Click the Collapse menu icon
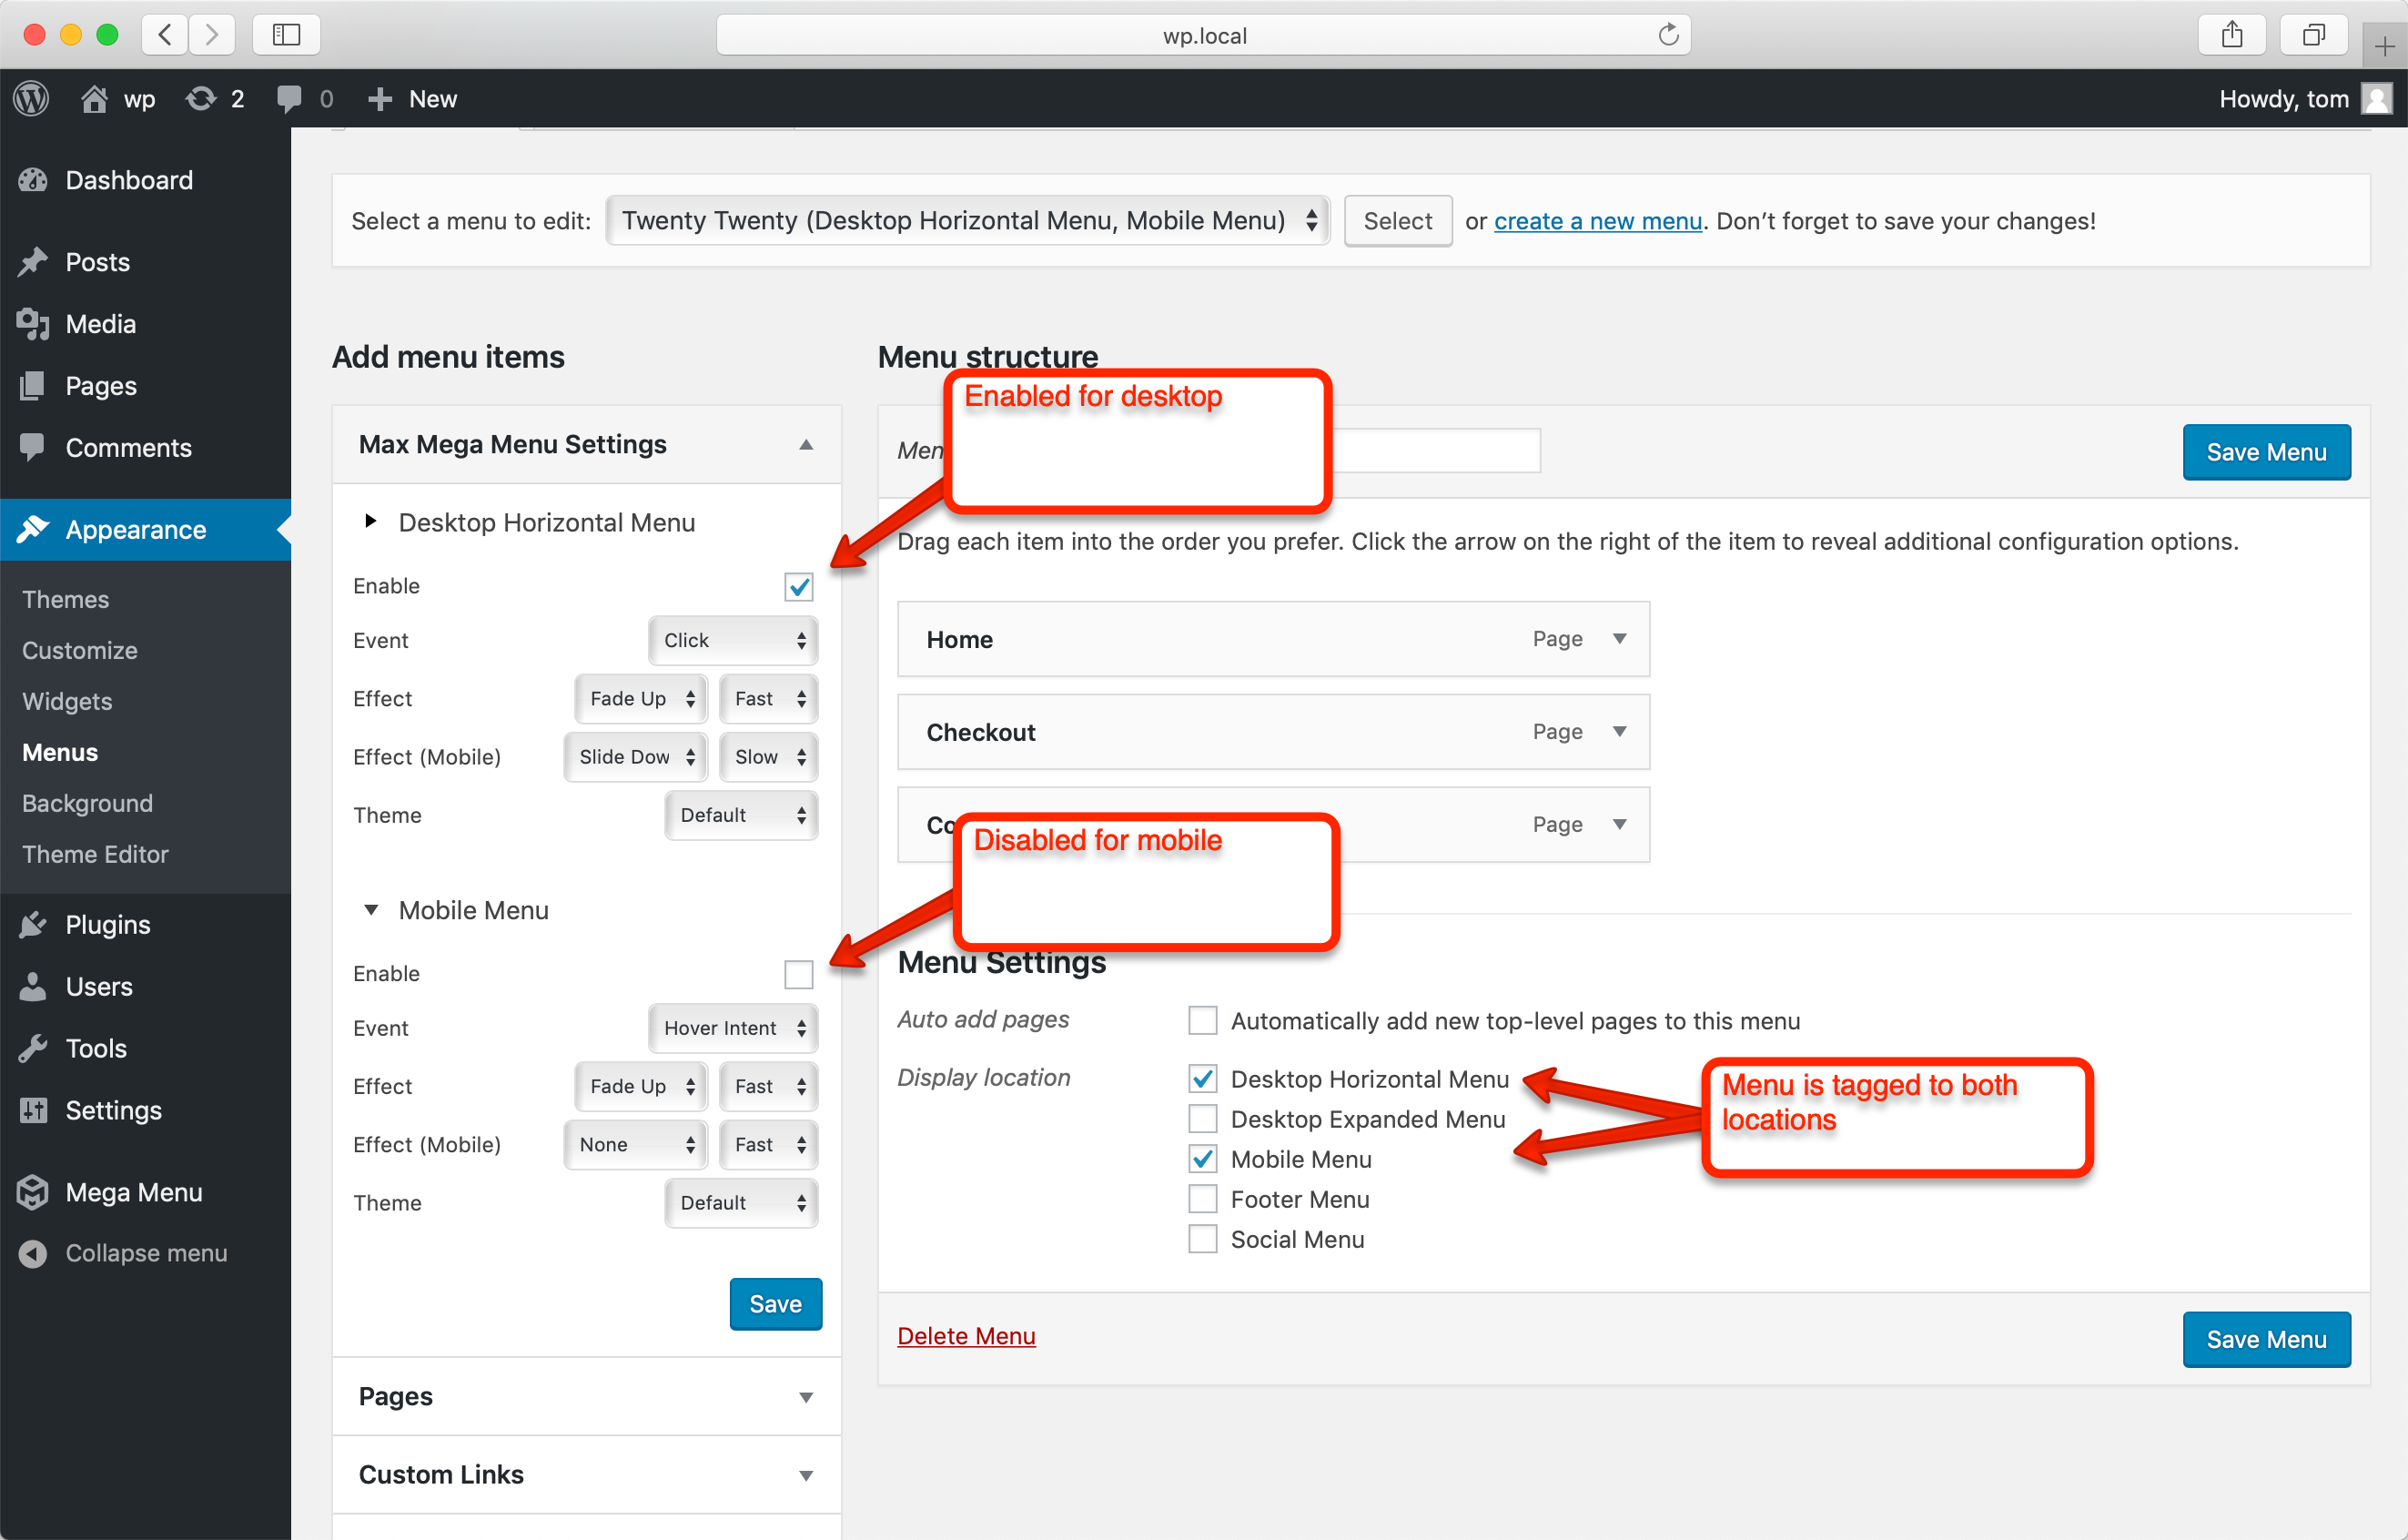Screen dimensions: 2408x1540 (32, 1253)
